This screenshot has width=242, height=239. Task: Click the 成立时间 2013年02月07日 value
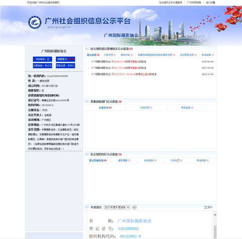[x=50, y=86]
